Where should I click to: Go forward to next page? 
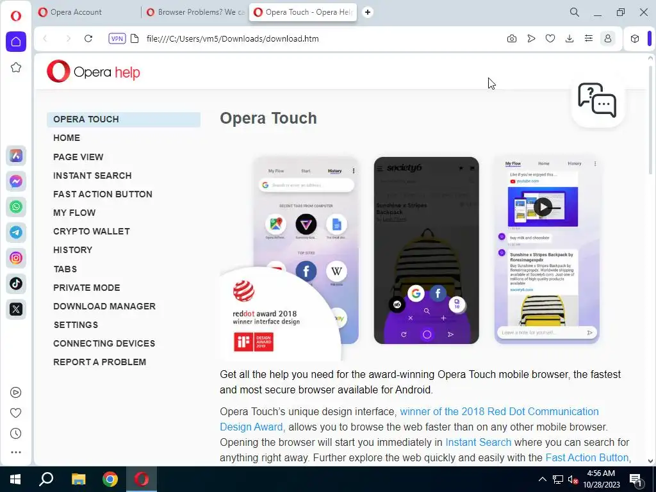click(68, 38)
